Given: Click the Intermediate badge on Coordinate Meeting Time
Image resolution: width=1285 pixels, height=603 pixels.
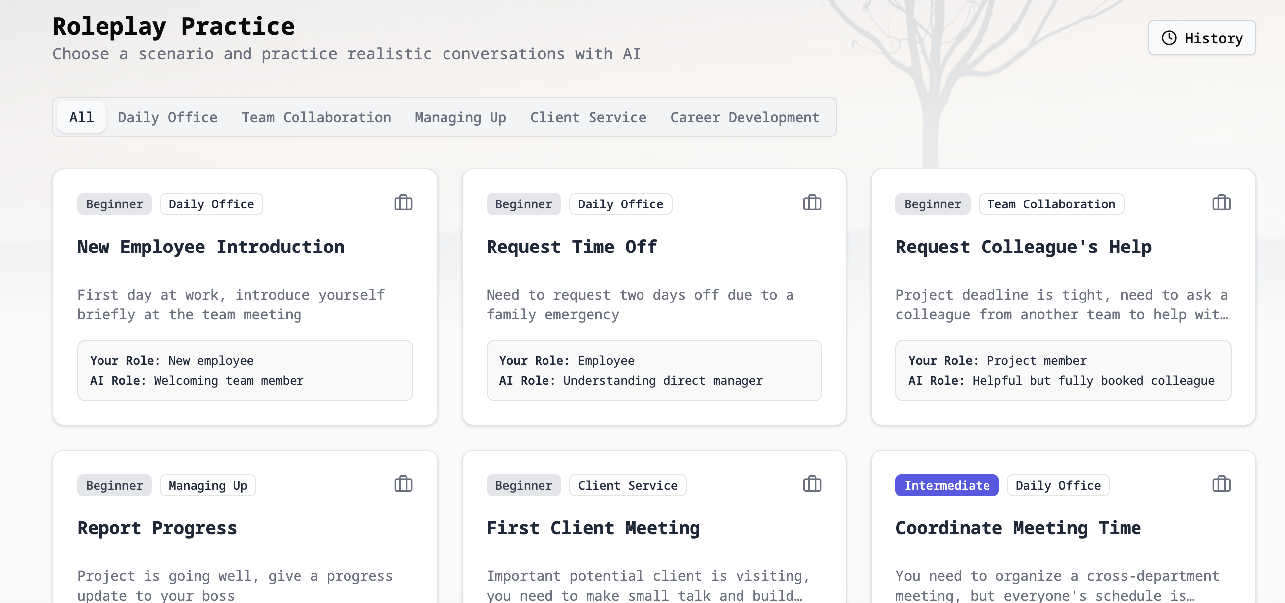Looking at the screenshot, I should [946, 485].
